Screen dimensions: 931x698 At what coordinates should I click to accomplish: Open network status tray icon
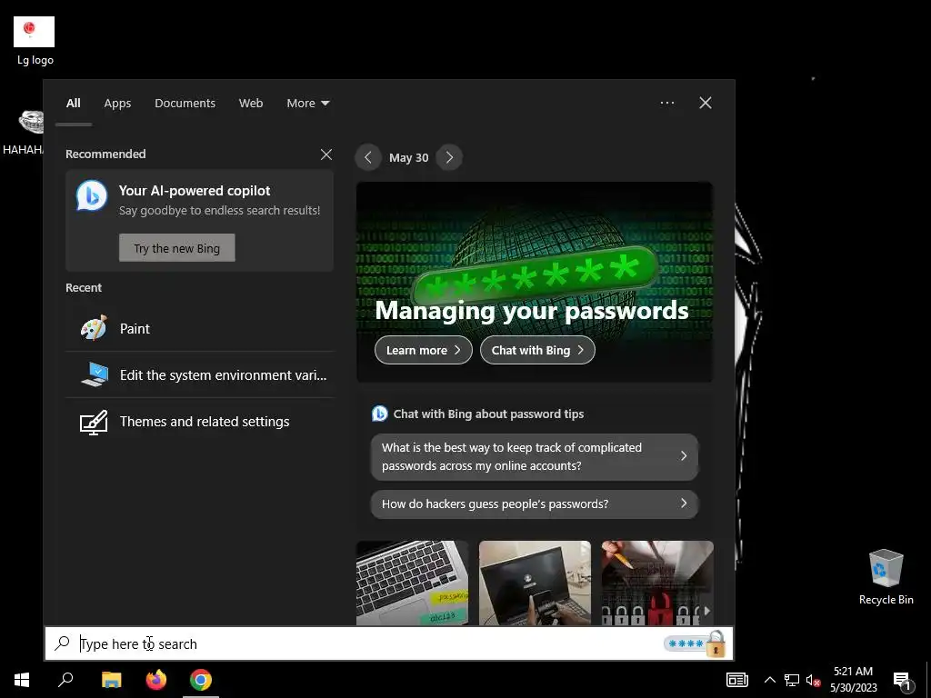(792, 680)
